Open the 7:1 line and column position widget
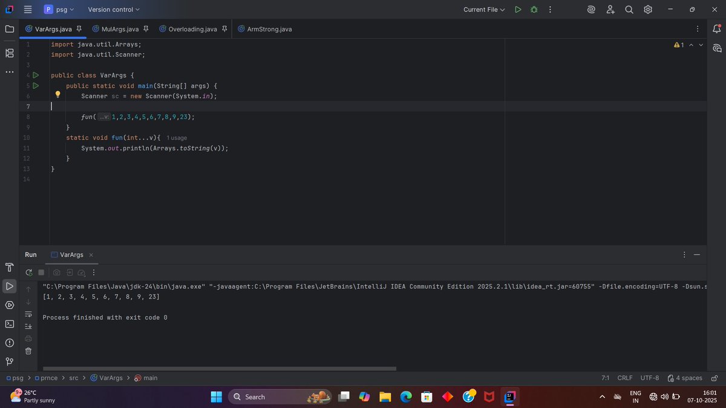This screenshot has height=408, width=726. (x=606, y=378)
